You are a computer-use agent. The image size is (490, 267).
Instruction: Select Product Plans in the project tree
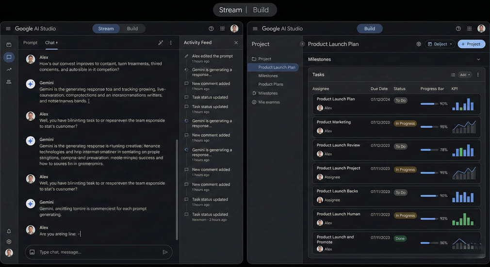(x=271, y=84)
